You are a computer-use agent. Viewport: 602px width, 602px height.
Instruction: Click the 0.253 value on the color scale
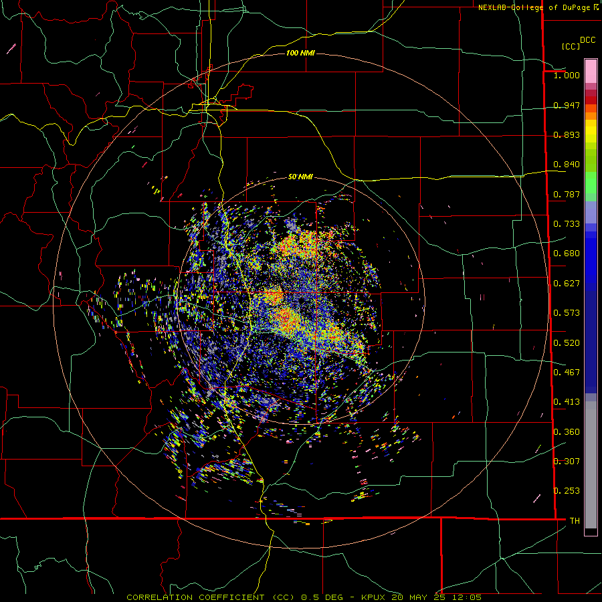coord(567,491)
